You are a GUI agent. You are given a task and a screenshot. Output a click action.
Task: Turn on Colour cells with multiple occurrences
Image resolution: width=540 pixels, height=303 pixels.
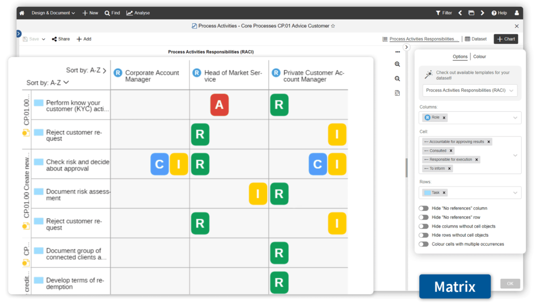(x=423, y=244)
